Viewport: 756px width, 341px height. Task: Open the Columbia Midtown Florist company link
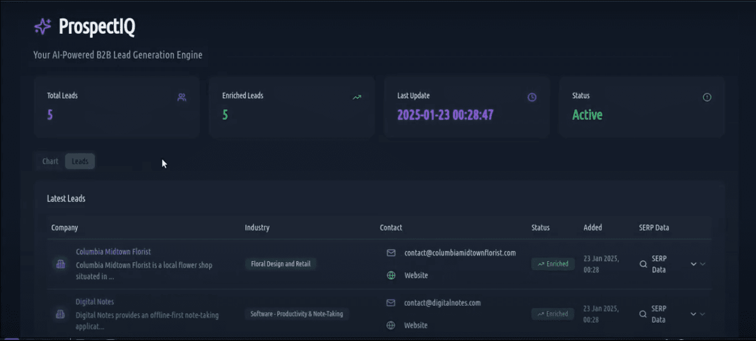point(113,251)
